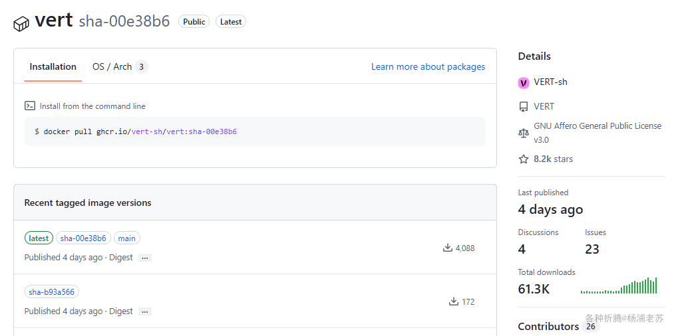Click the star icon beside 8.2k stars
Screen dimensions: 678x336
pos(524,159)
